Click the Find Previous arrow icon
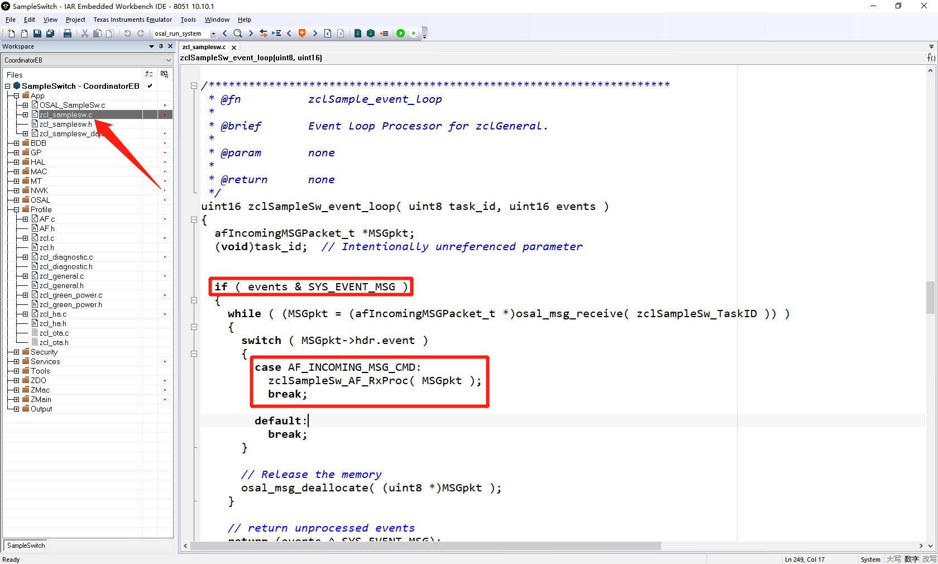The width and height of the screenshot is (938, 564). point(225,34)
